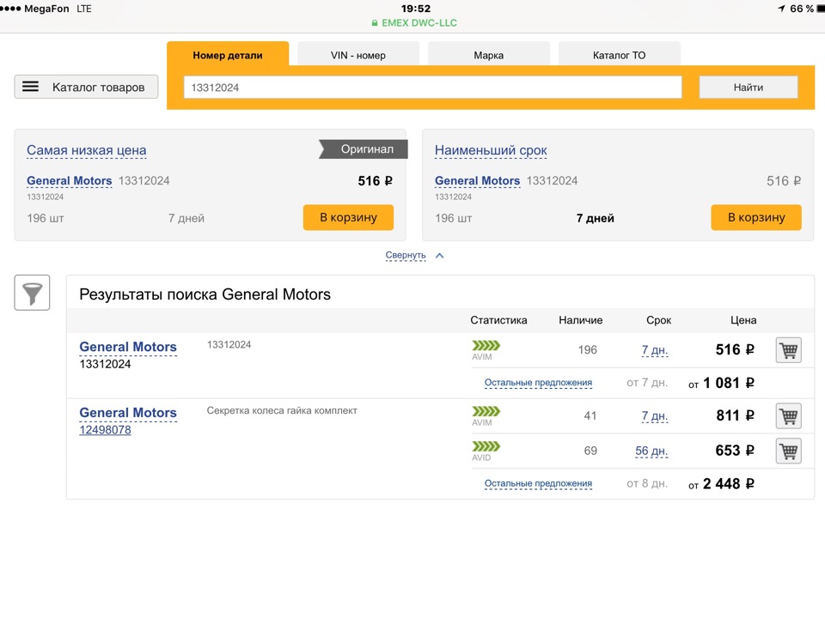Viewport: 825px width, 618px height.
Task: Click the 56 дн. delivery term link
Action: coord(653,451)
